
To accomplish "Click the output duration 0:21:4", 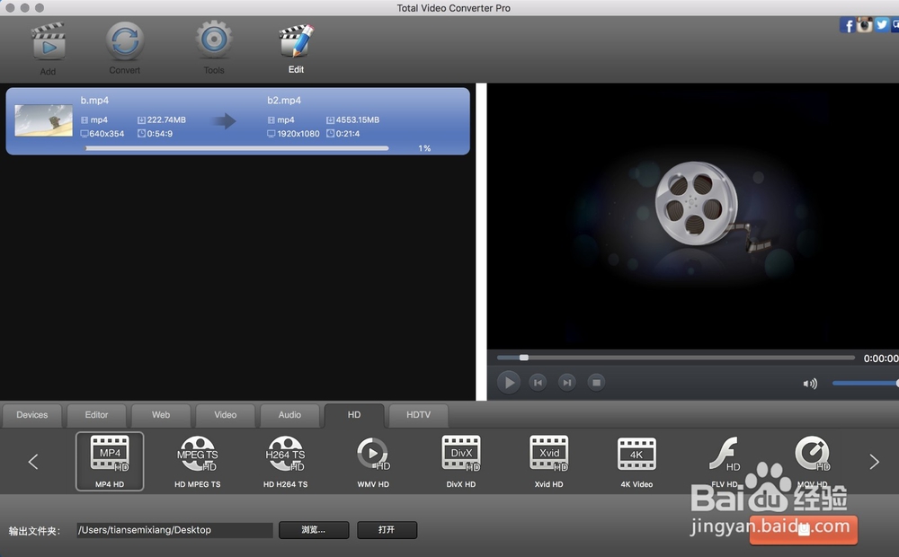I will pyautogui.click(x=348, y=134).
